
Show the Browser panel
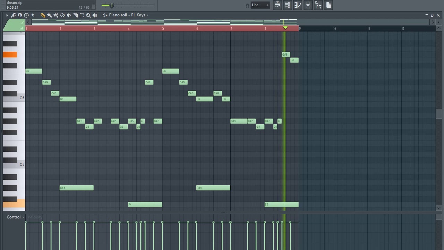[318, 5]
